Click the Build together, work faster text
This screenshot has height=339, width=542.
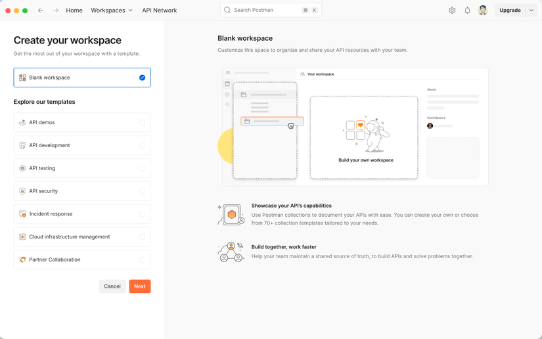tap(284, 247)
